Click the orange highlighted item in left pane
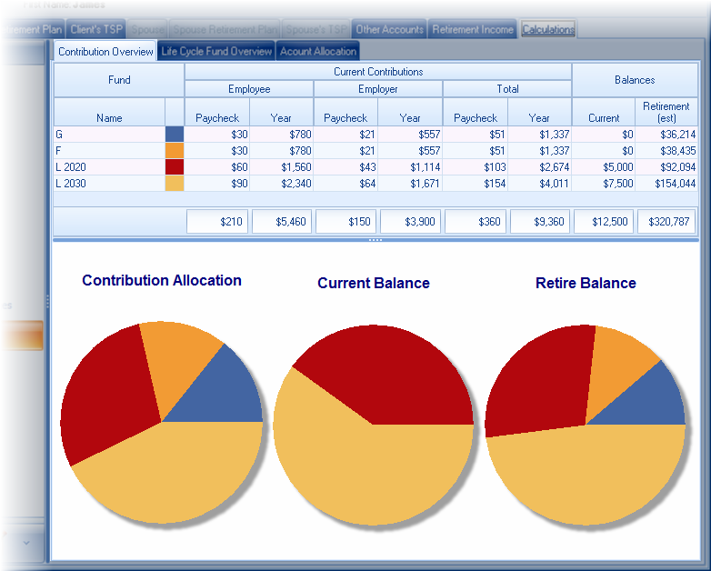The image size is (711, 571). tap(21, 339)
